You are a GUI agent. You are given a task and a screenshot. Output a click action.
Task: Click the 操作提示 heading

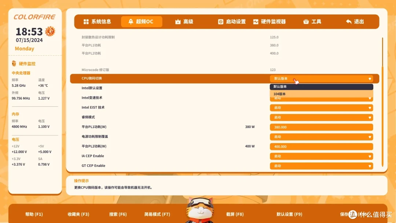click(x=81, y=180)
